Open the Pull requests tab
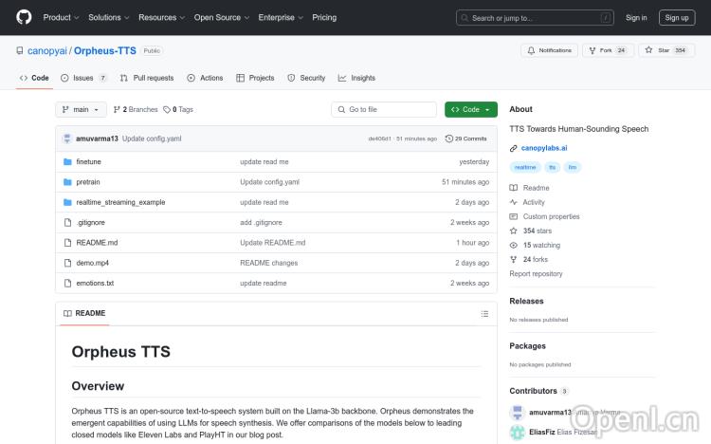 (147, 78)
